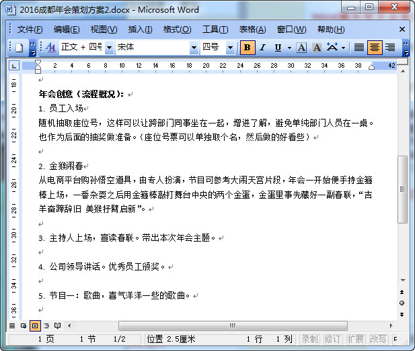This screenshot has width=415, height=351.
Task: Click the menu bar move handle
Action: pyautogui.click(x=10, y=29)
